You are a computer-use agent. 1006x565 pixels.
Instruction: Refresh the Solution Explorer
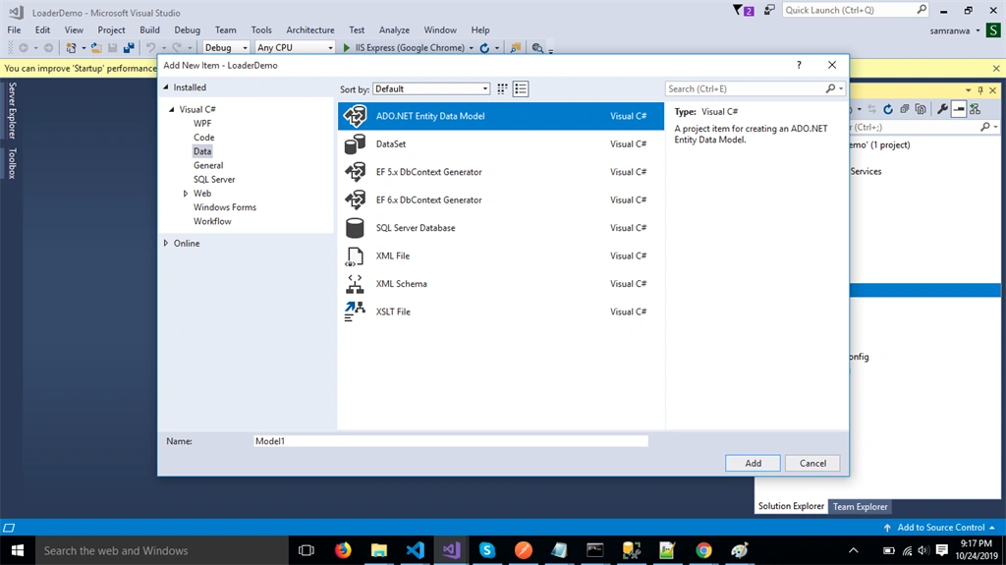tap(888, 110)
